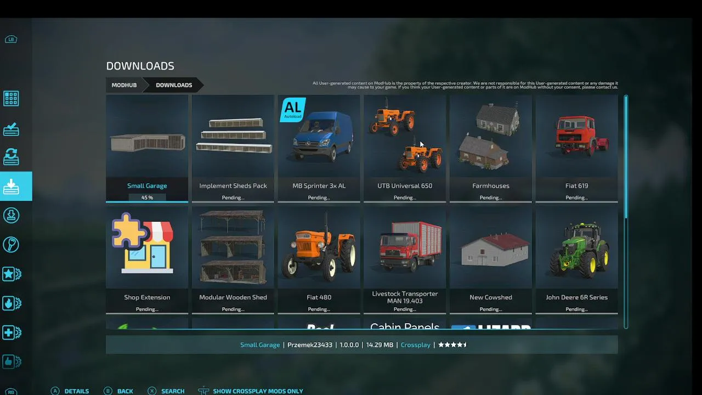Click the Pending status under Fiat 619
The height and width of the screenshot is (395, 702).
[577, 198]
